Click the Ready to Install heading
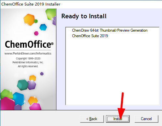162x126 pixels. tap(84, 16)
